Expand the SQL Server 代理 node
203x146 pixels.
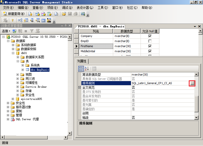(x=8, y=119)
